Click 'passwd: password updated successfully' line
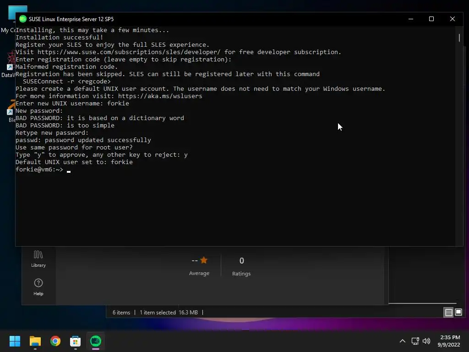Viewport: 469px width, 352px height. (83, 140)
